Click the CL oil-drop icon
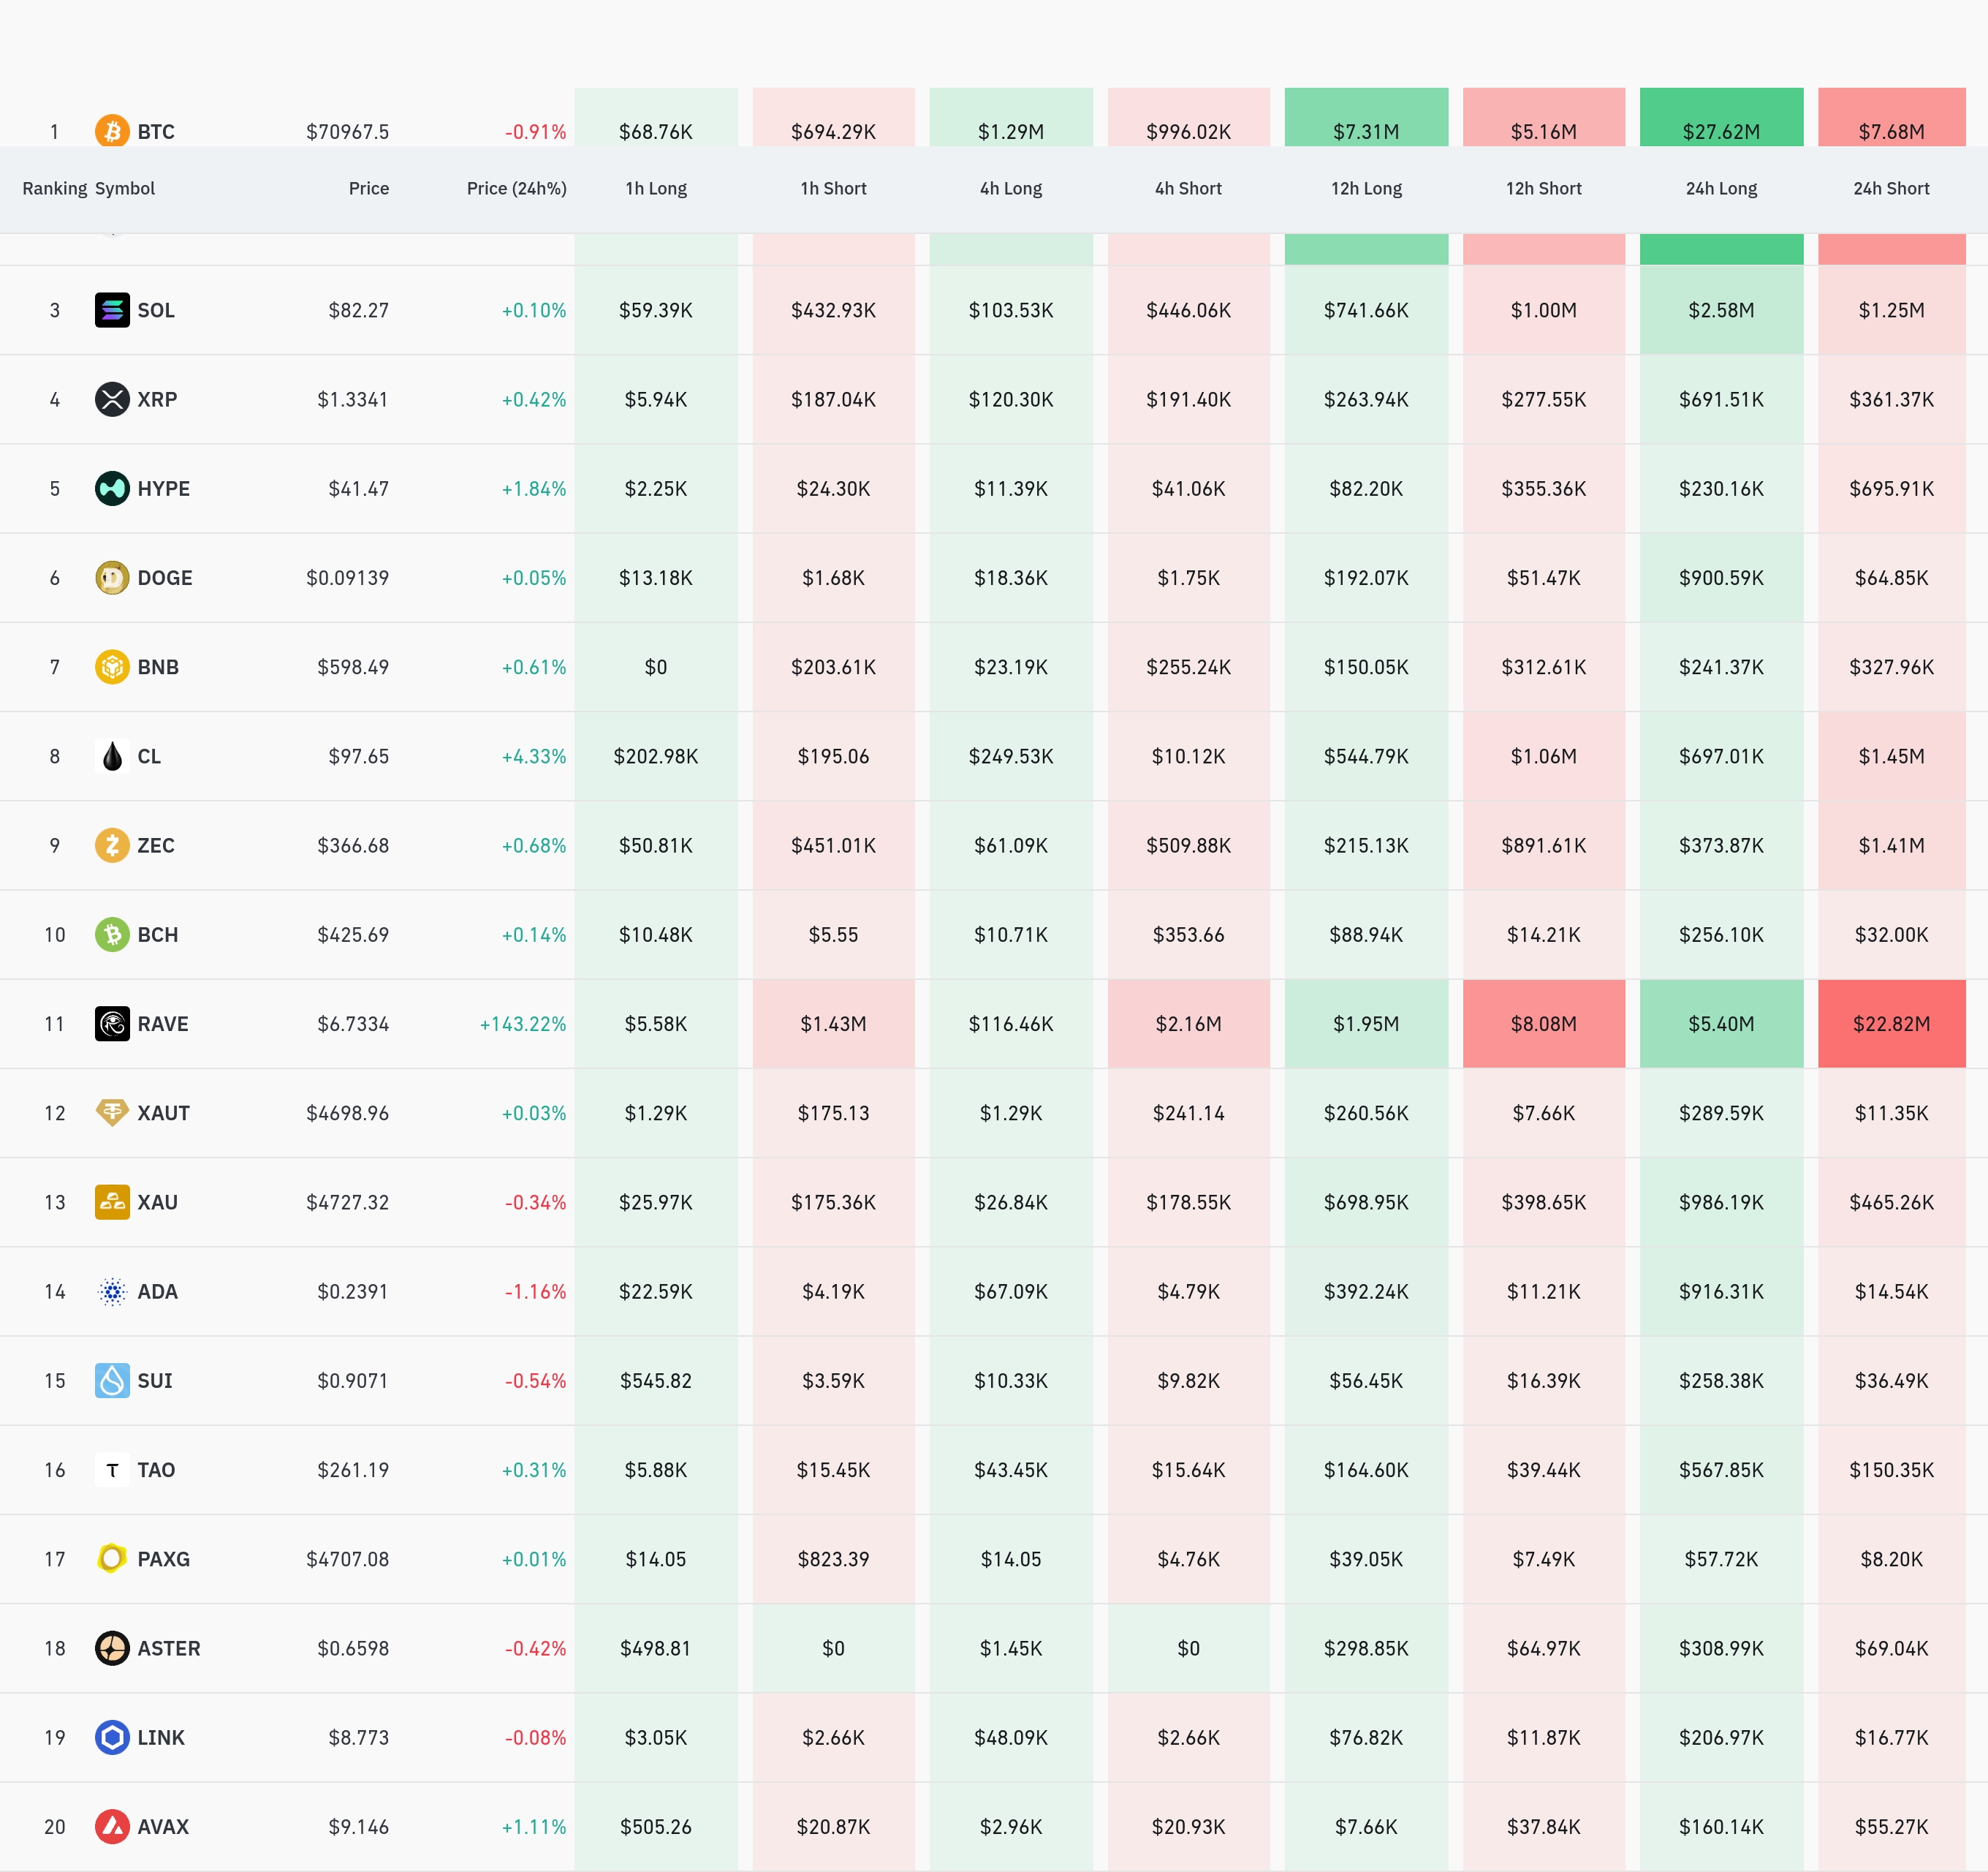1988x1872 pixels. pos(112,756)
